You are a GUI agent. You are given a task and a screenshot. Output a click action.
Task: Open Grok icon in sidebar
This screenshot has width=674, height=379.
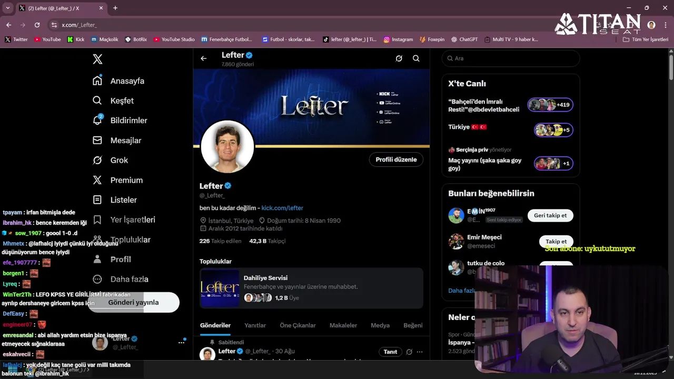click(x=97, y=160)
